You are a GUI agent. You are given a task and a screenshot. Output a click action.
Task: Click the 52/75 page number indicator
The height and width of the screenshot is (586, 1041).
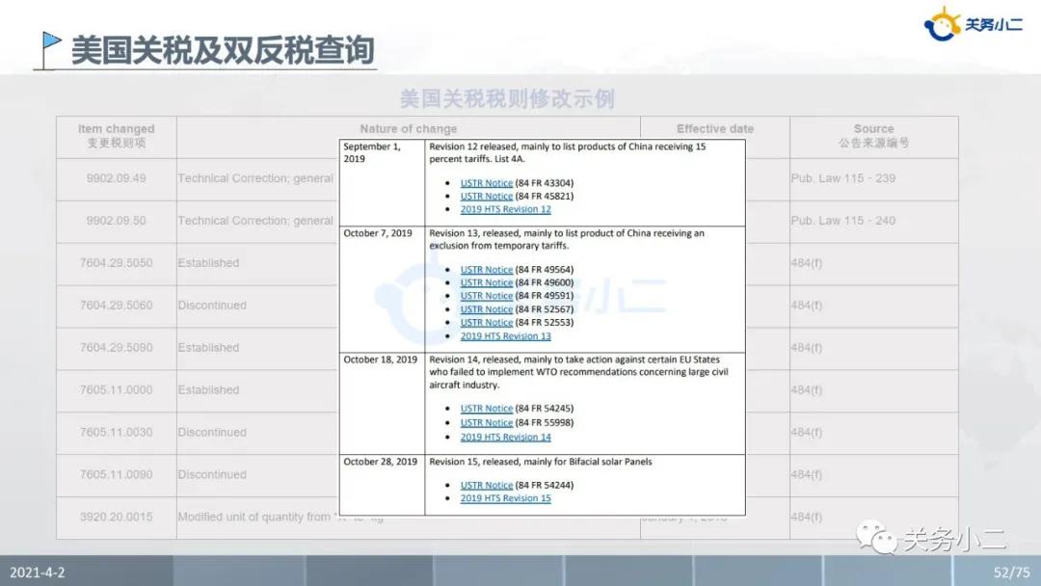(1011, 573)
